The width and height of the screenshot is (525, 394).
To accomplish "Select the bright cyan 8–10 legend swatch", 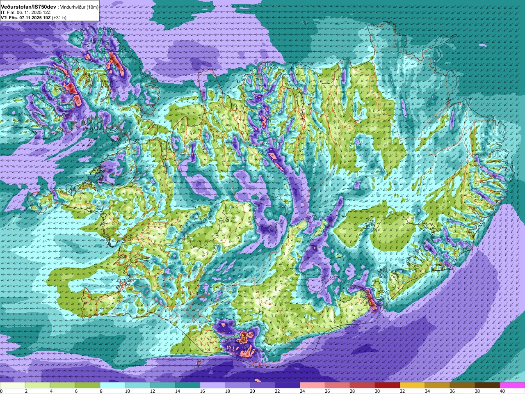I will [112, 385].
